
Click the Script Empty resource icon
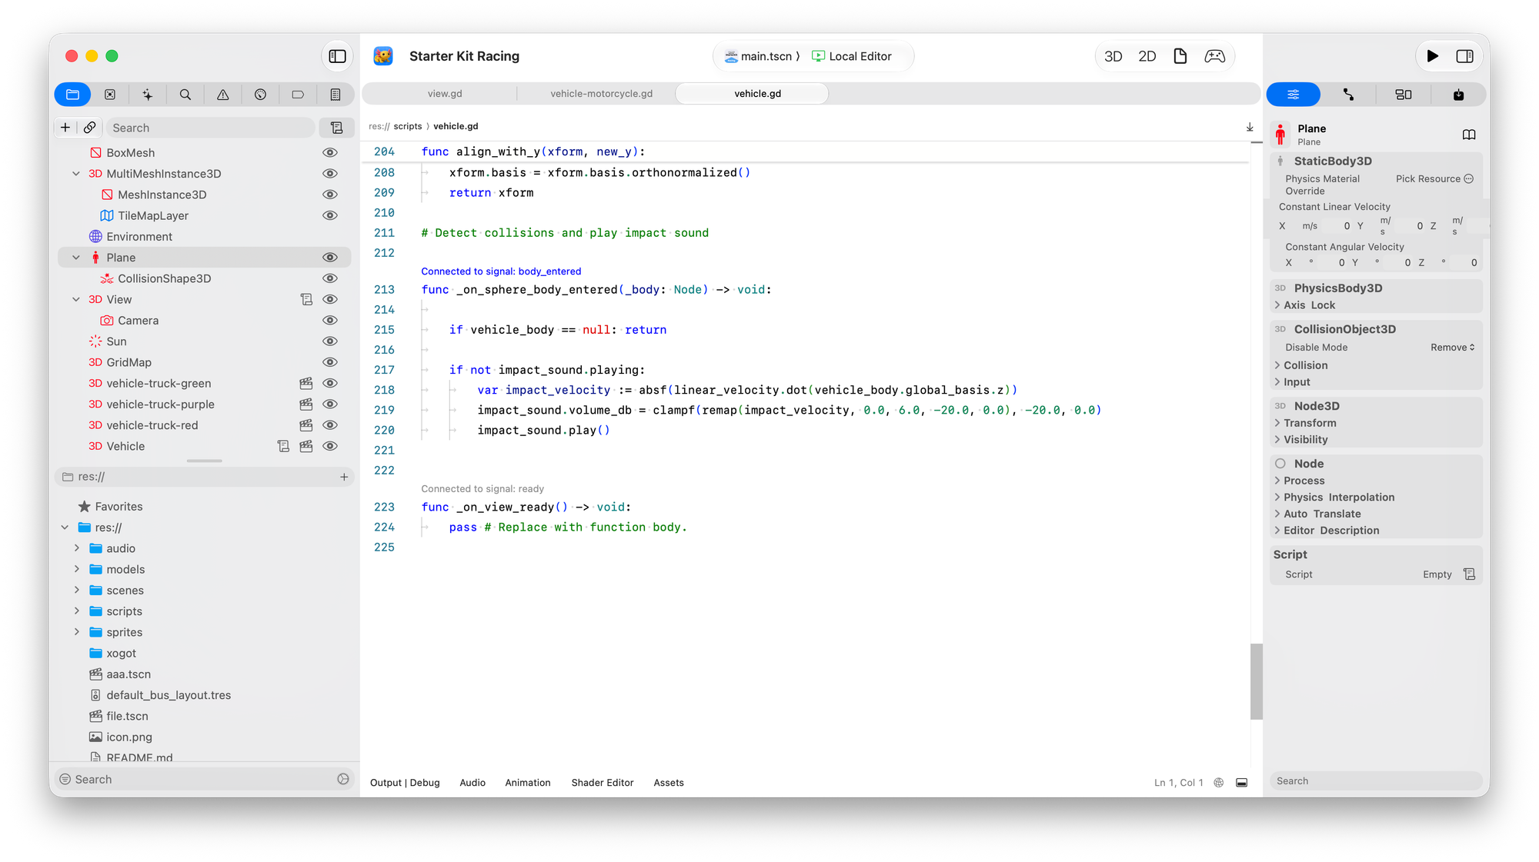click(x=1469, y=574)
